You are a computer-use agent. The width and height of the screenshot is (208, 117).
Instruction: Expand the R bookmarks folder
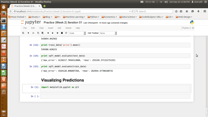57,17
